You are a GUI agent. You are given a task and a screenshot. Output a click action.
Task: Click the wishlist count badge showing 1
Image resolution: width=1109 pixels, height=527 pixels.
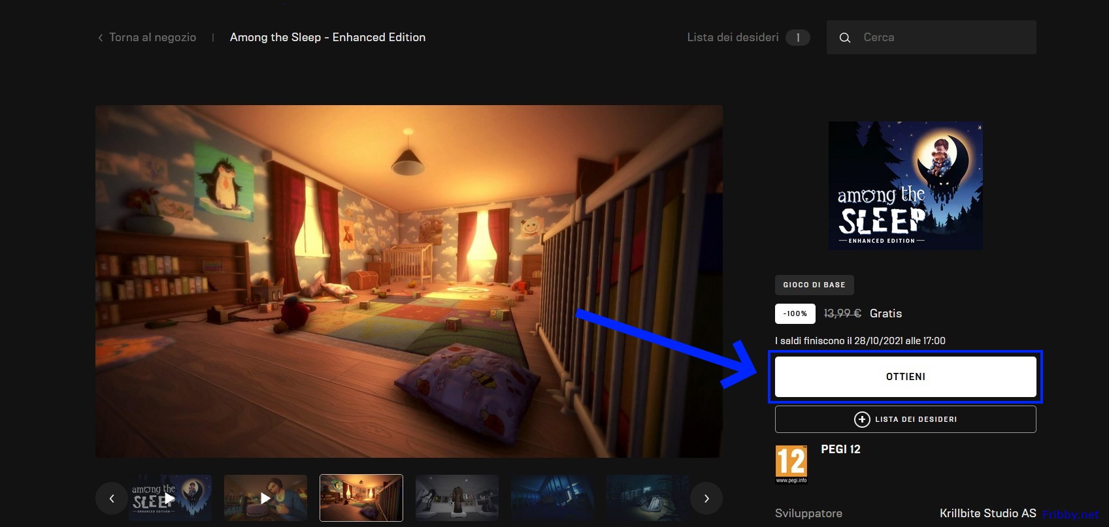click(x=798, y=37)
